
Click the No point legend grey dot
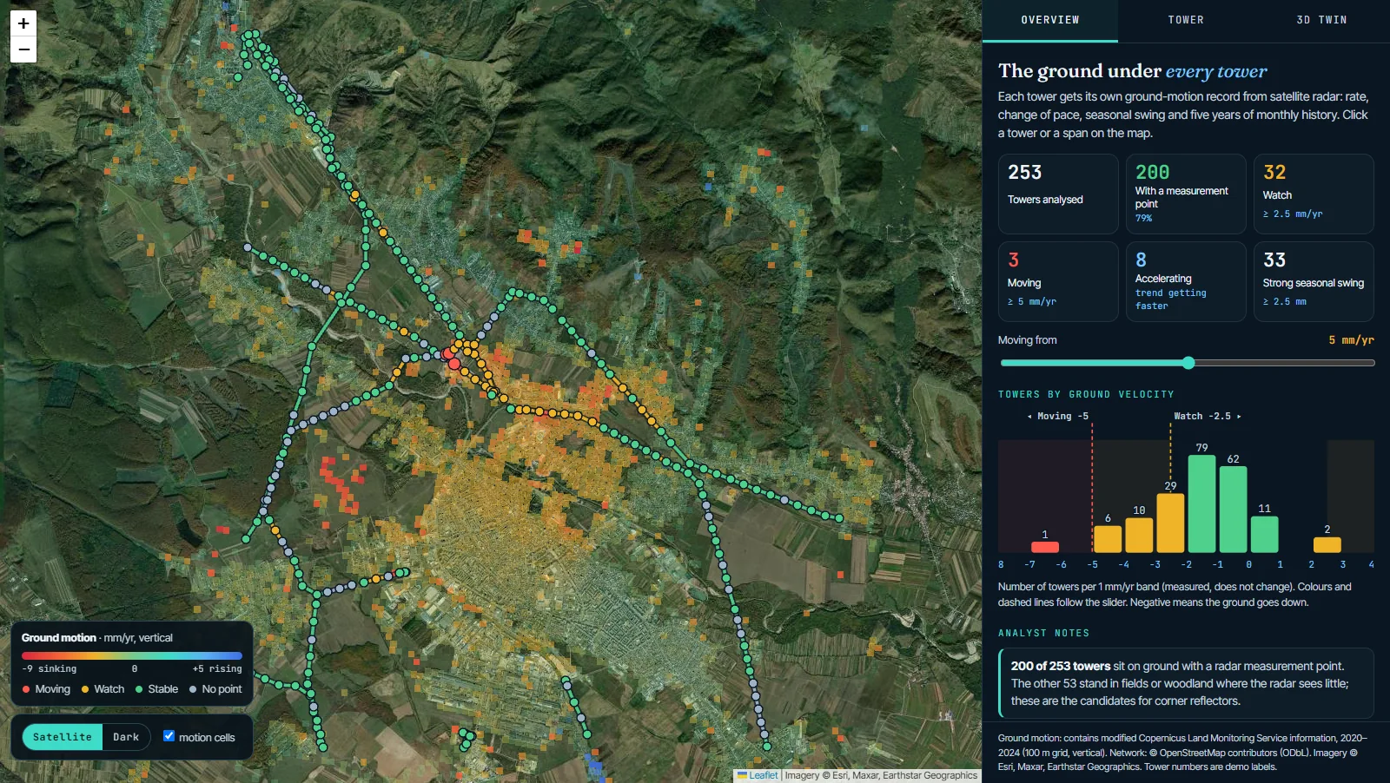(193, 689)
